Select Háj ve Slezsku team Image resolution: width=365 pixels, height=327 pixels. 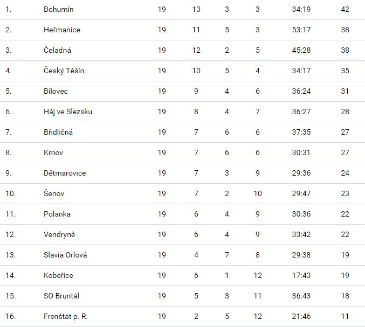pyautogui.click(x=68, y=112)
